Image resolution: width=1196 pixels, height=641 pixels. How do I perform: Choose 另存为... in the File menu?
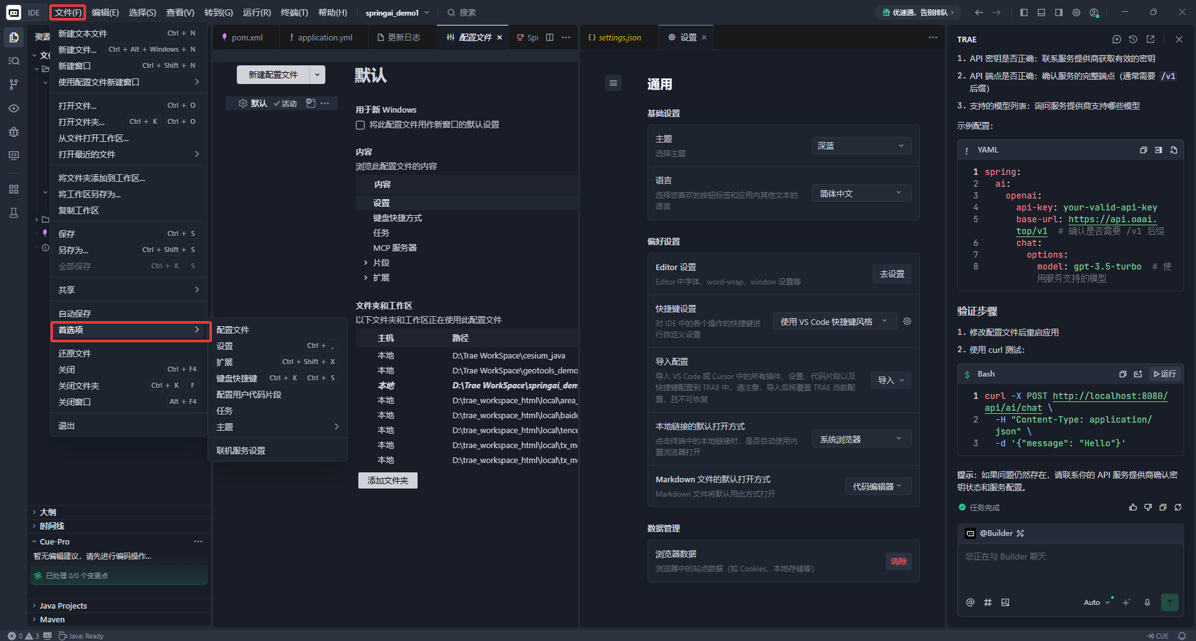tap(128, 250)
